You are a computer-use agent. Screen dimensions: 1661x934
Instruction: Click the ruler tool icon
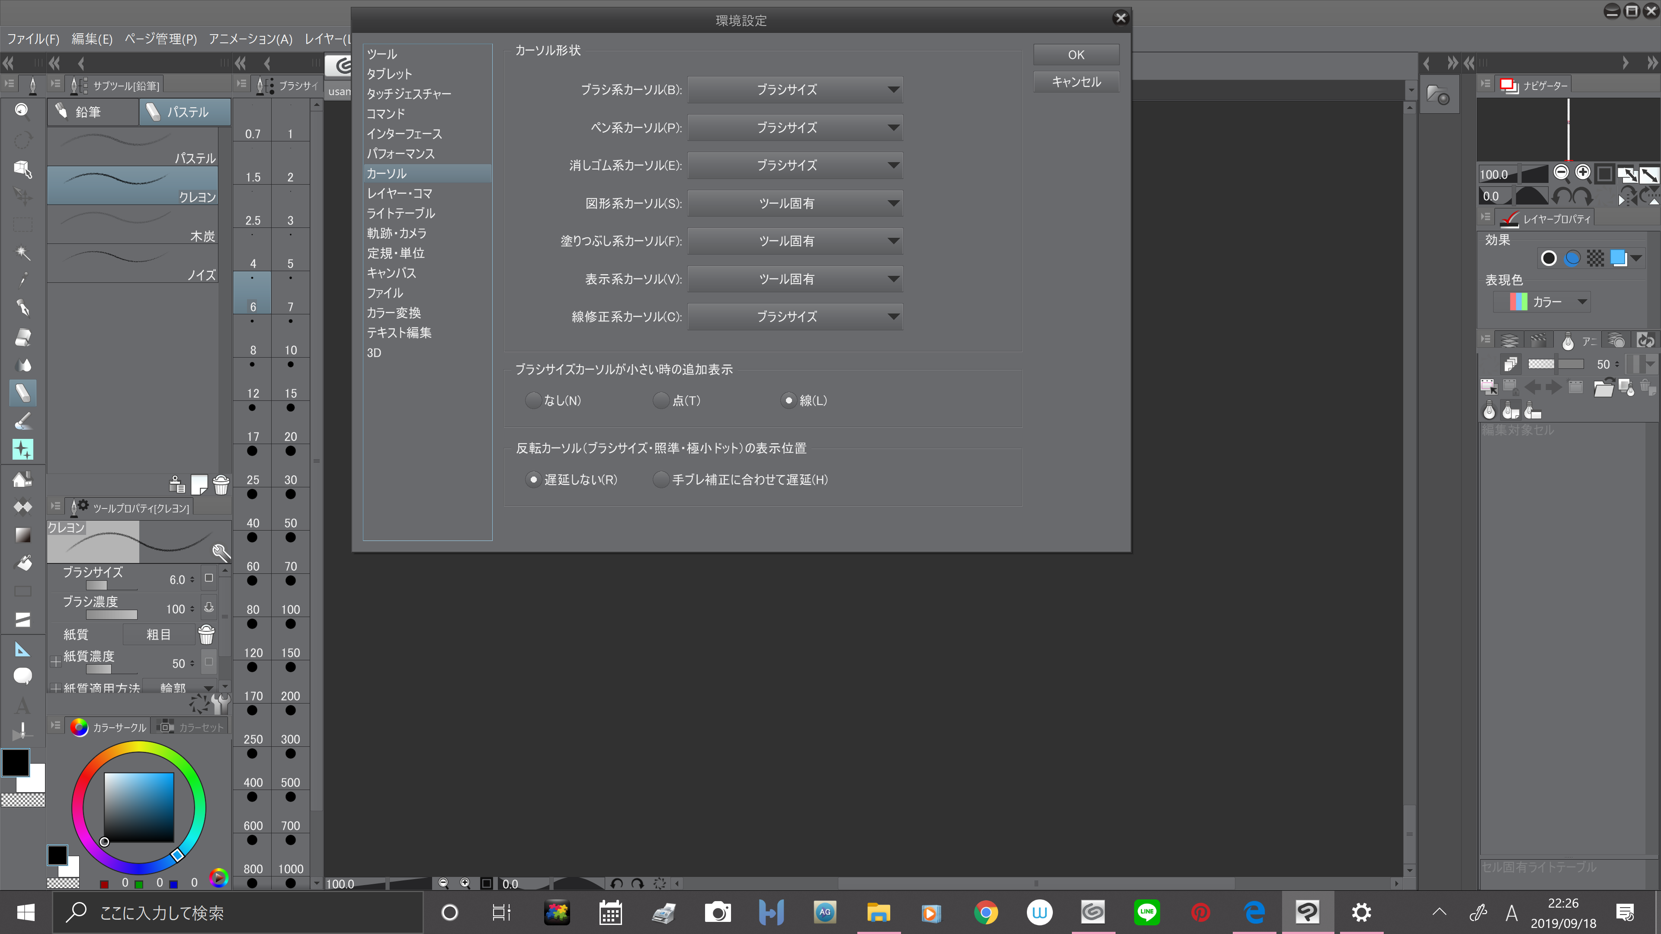pos(22,649)
